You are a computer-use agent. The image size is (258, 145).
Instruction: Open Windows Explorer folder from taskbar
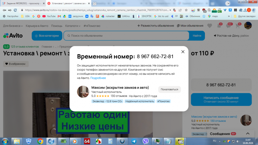(16, 141)
